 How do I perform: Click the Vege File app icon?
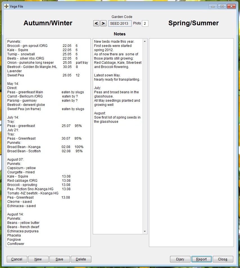6,6
